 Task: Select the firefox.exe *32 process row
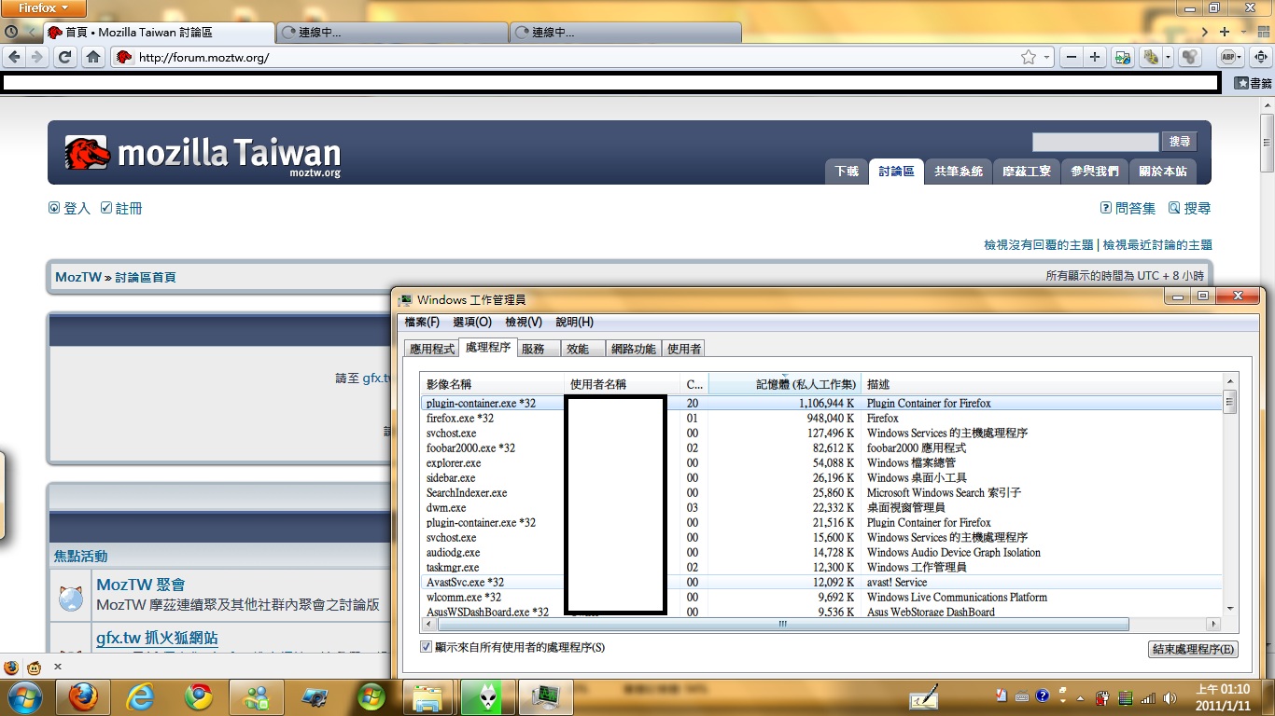pyautogui.click(x=822, y=419)
